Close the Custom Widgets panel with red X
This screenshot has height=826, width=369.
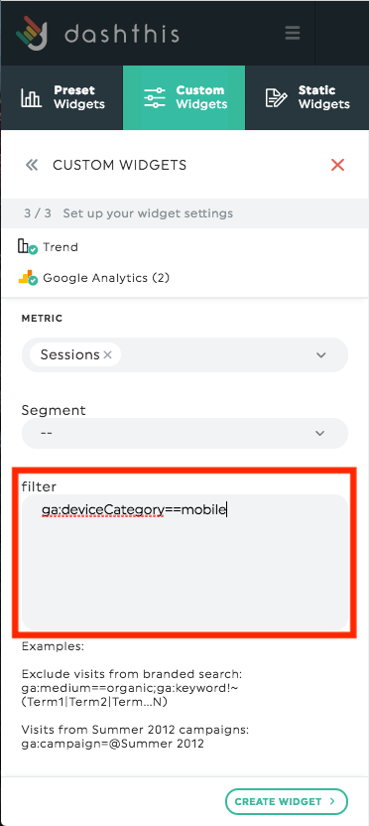click(x=337, y=165)
